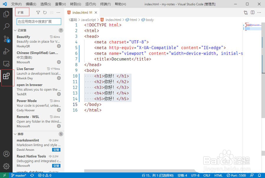Open Source Control view with 6 badge
The width and height of the screenshot is (265, 178).
pyautogui.click(x=6, y=39)
